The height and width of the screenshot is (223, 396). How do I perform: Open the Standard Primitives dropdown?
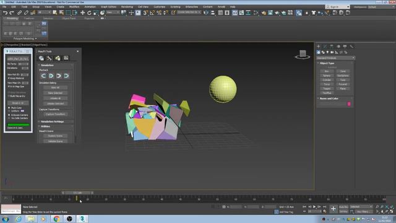click(x=335, y=58)
